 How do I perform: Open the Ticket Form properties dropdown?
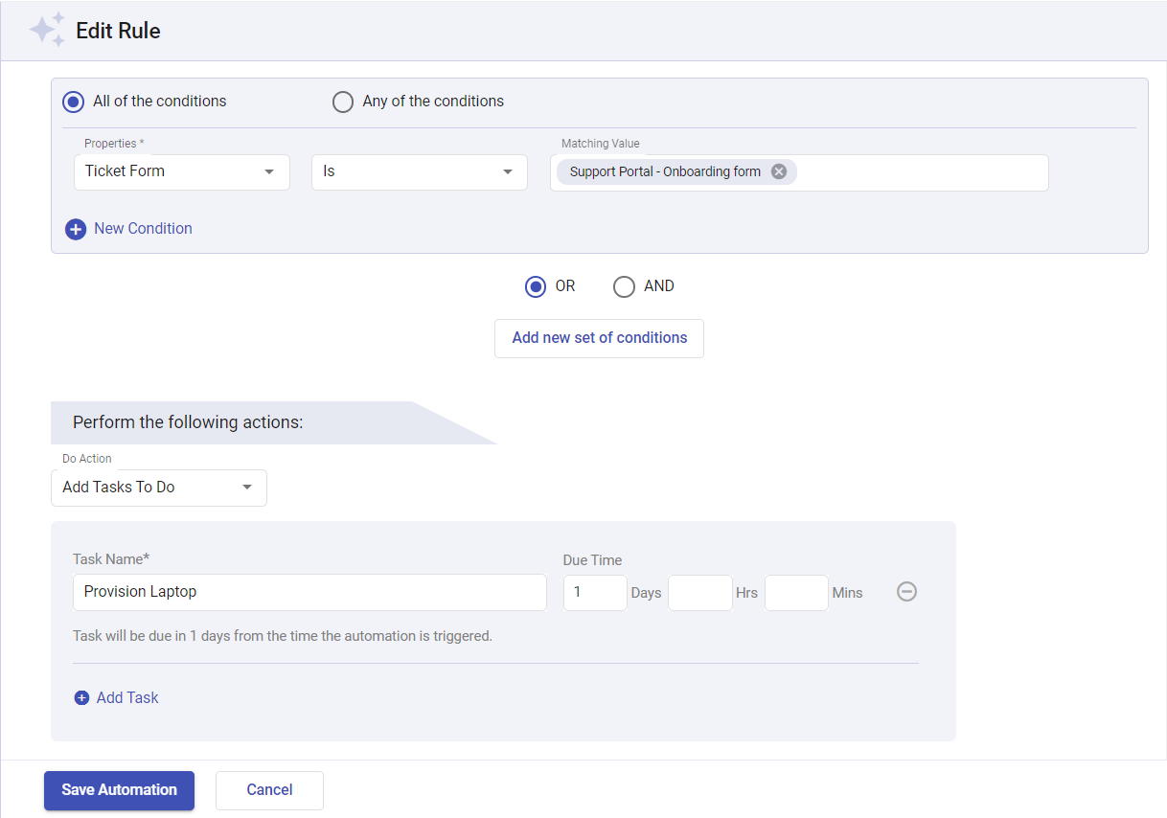(181, 172)
